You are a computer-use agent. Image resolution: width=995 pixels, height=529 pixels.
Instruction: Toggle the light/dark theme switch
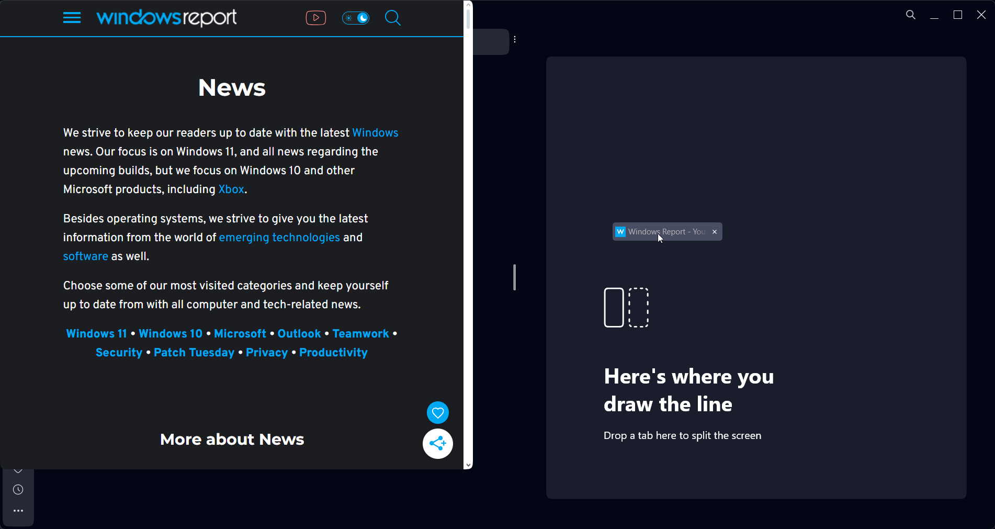(x=356, y=18)
